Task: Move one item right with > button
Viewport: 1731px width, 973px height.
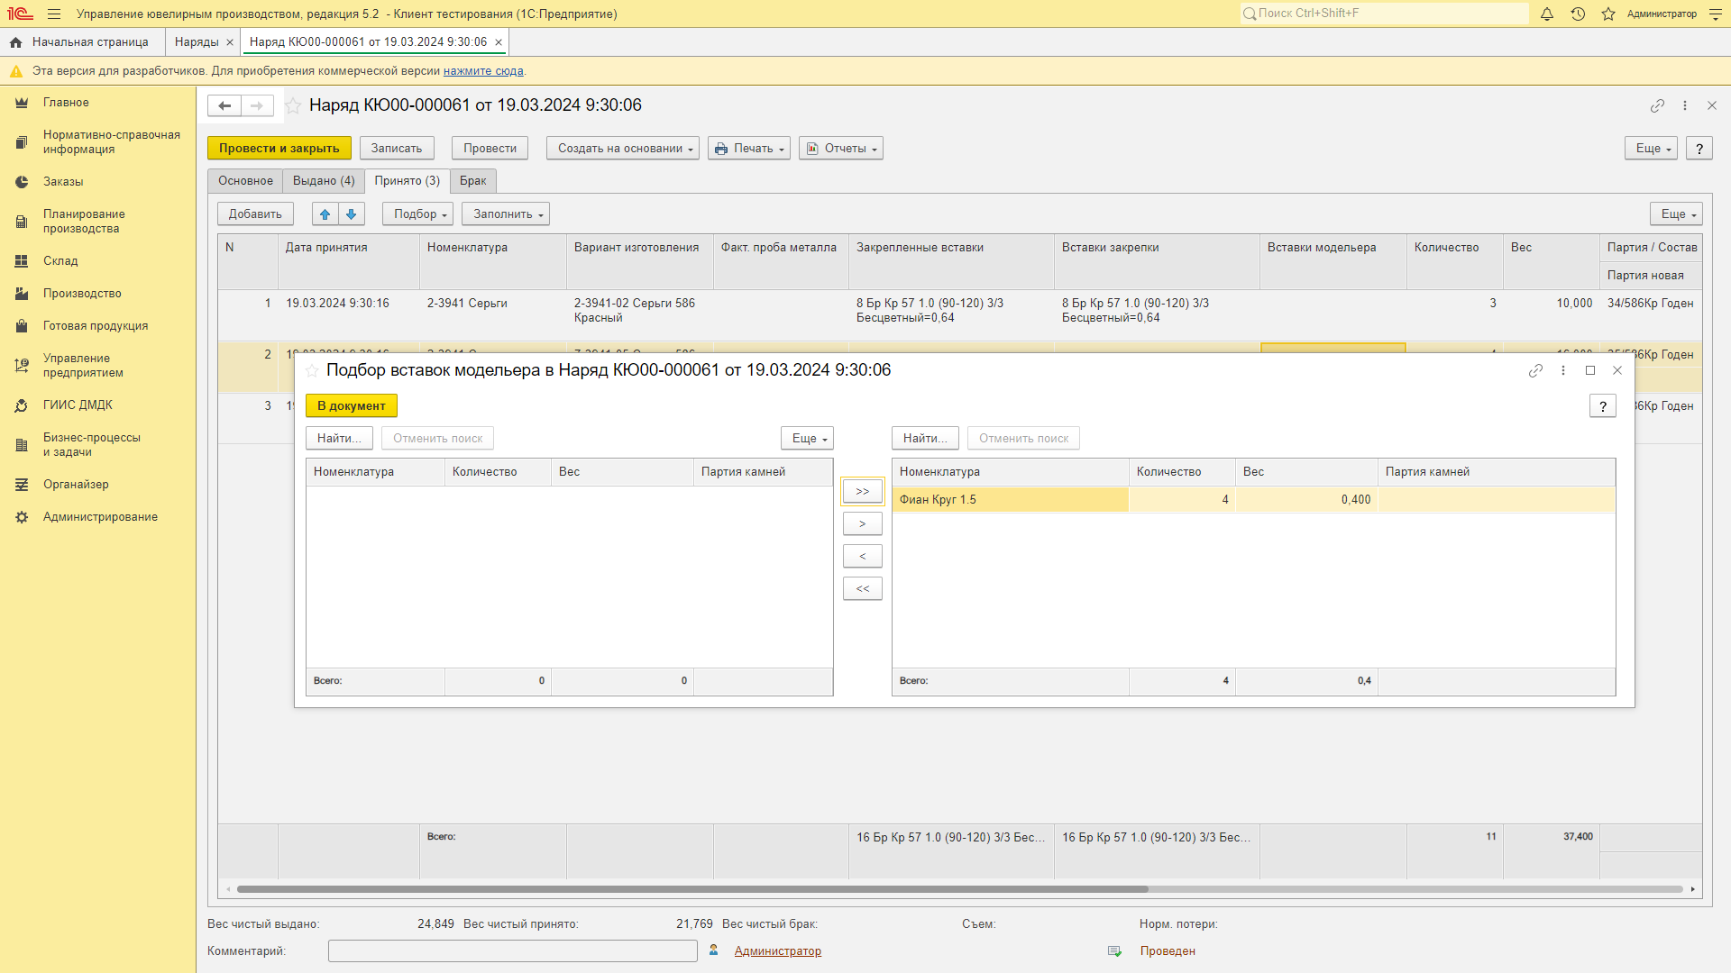Action: coord(862,524)
